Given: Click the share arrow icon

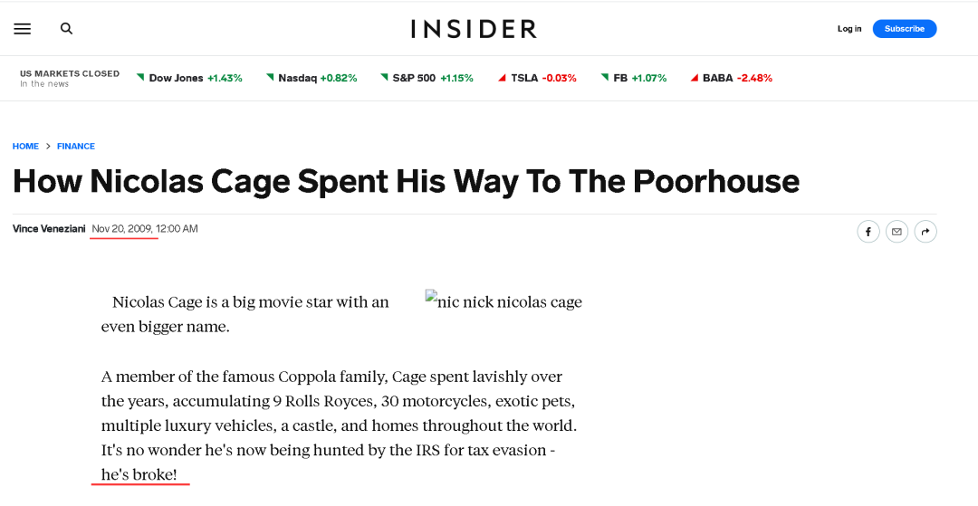Looking at the screenshot, I should (x=925, y=232).
